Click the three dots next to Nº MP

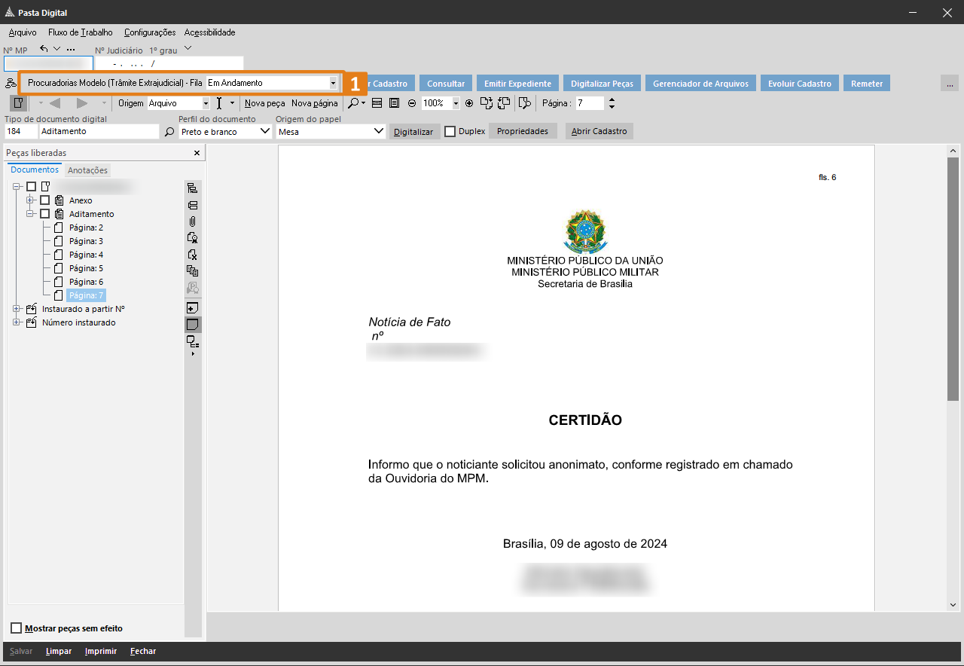tap(71, 50)
